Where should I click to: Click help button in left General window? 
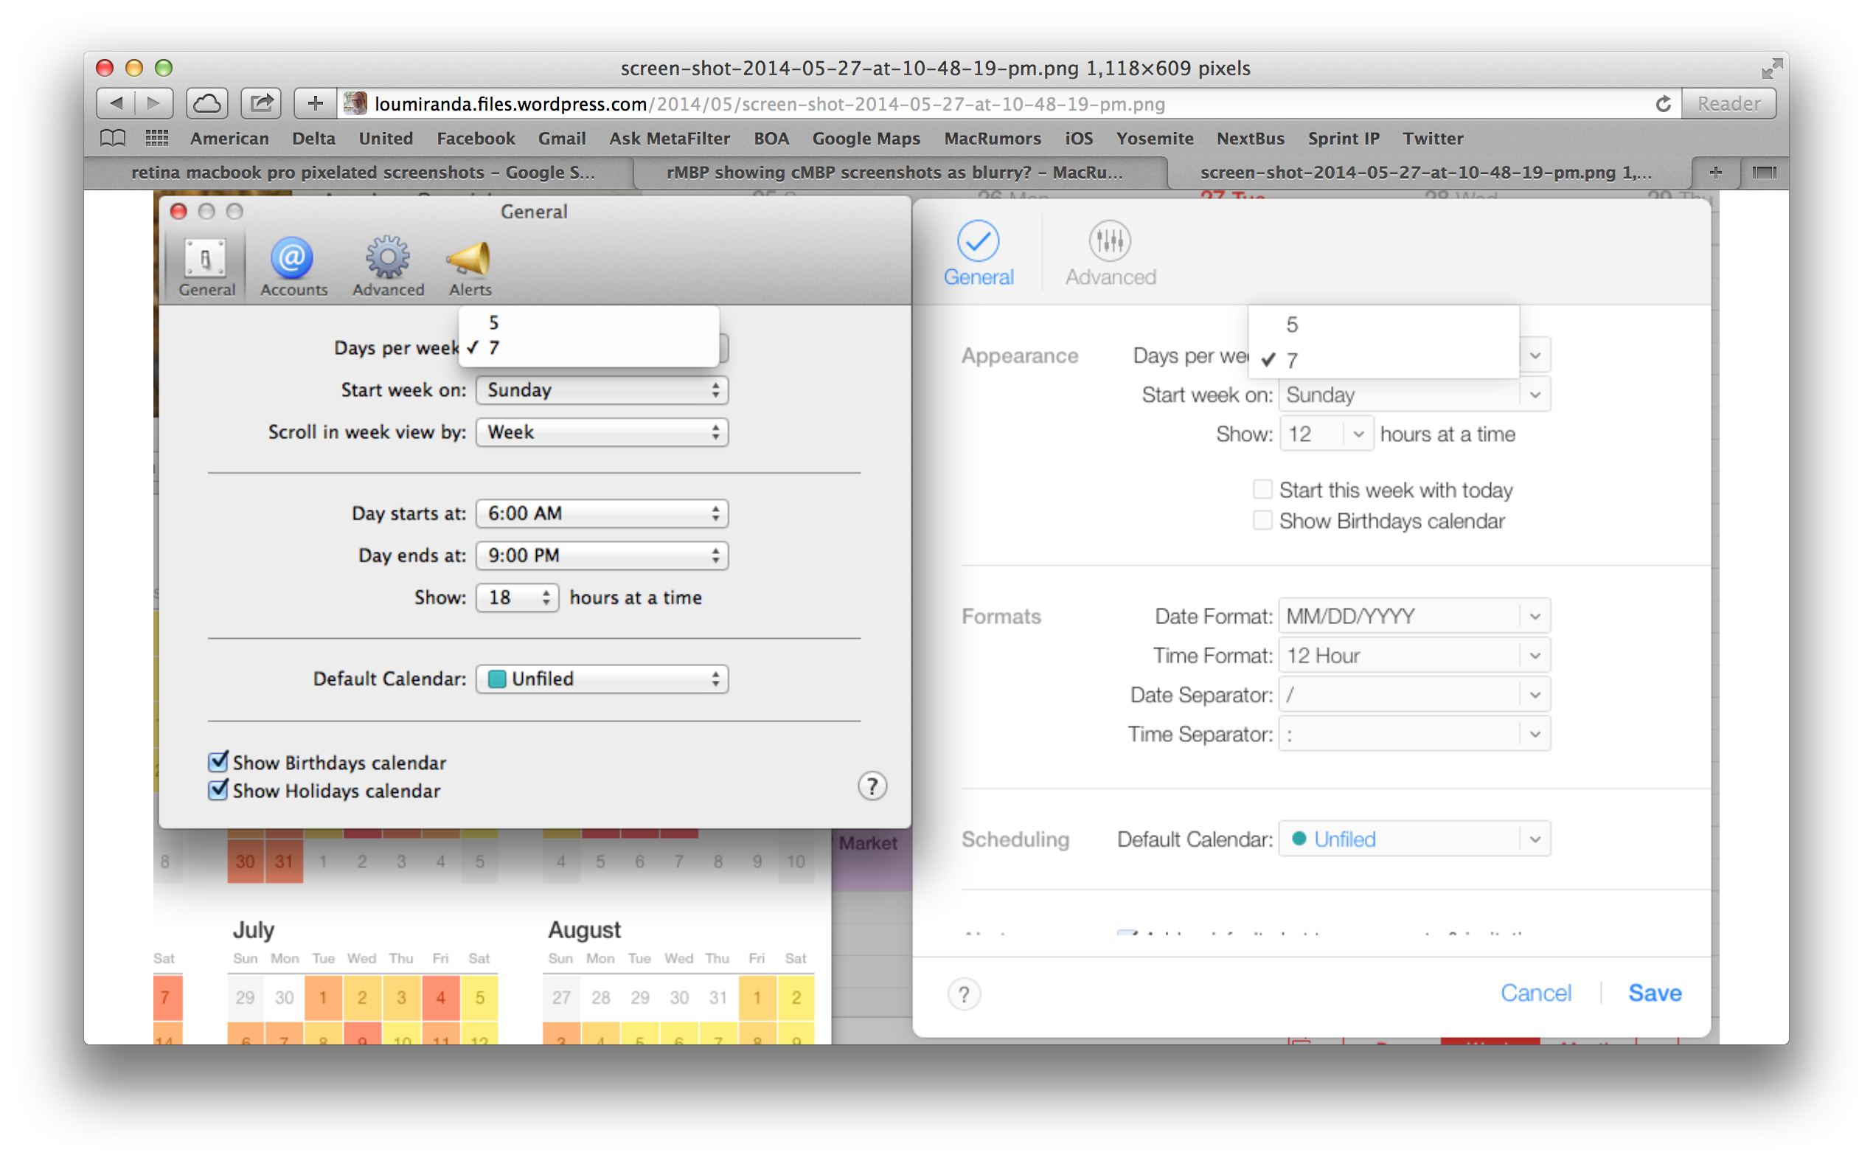click(872, 786)
